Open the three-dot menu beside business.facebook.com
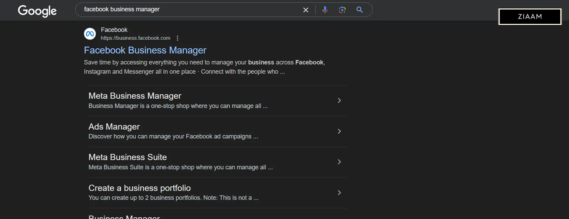 (177, 38)
